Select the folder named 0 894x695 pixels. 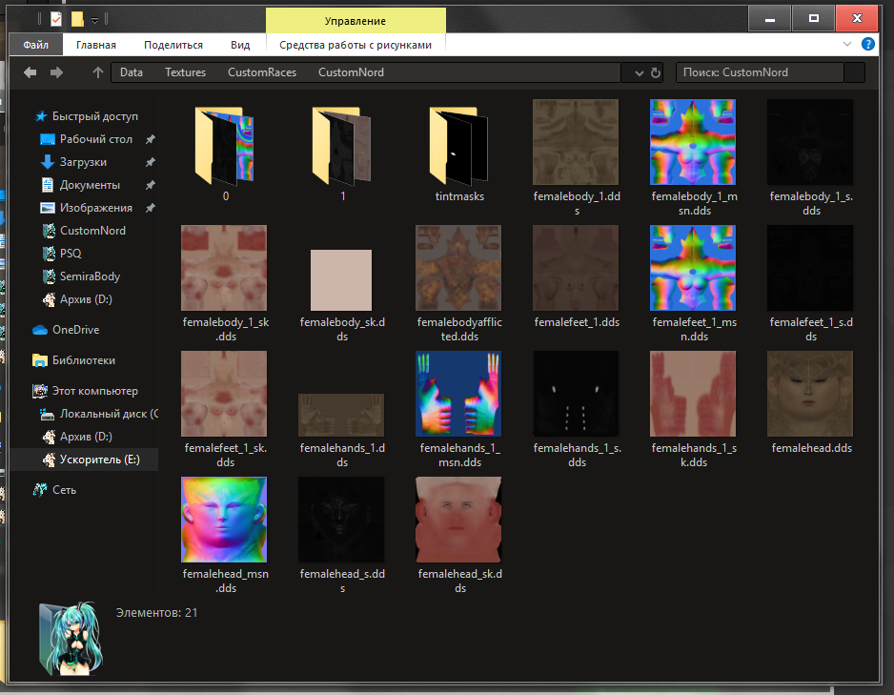coord(225,144)
